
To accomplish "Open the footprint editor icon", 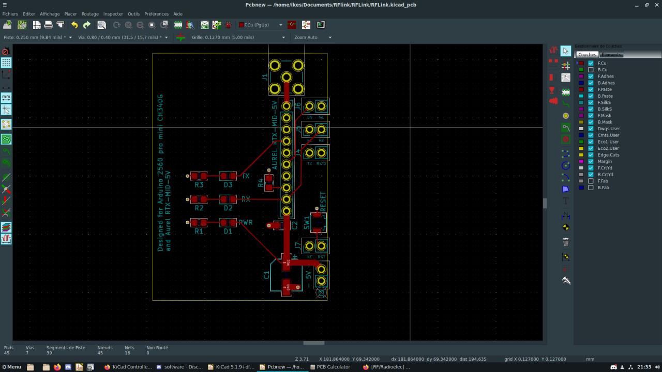I will click(178, 25).
